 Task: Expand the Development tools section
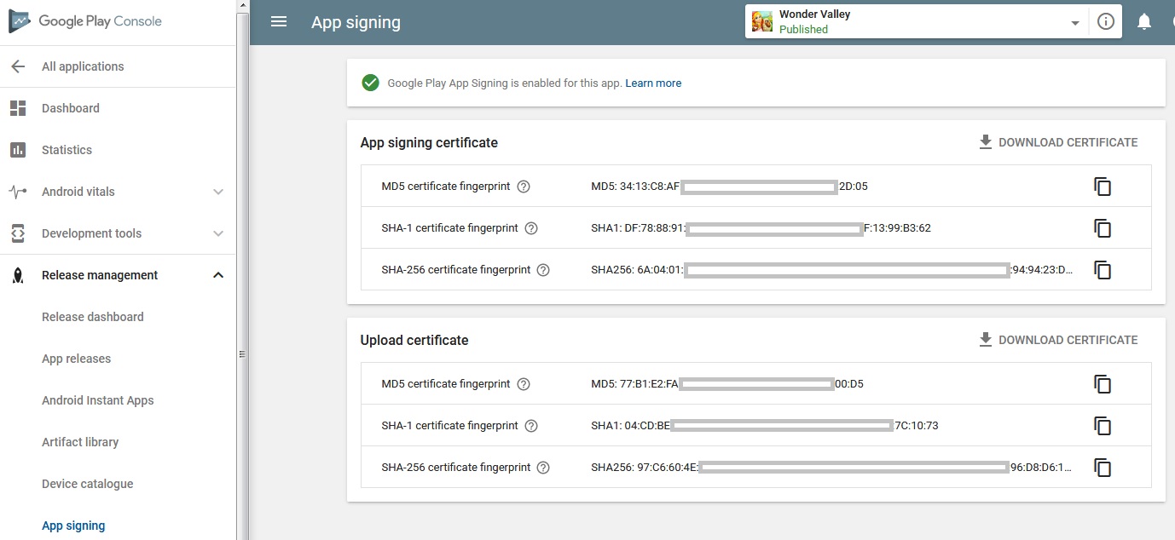coord(218,233)
